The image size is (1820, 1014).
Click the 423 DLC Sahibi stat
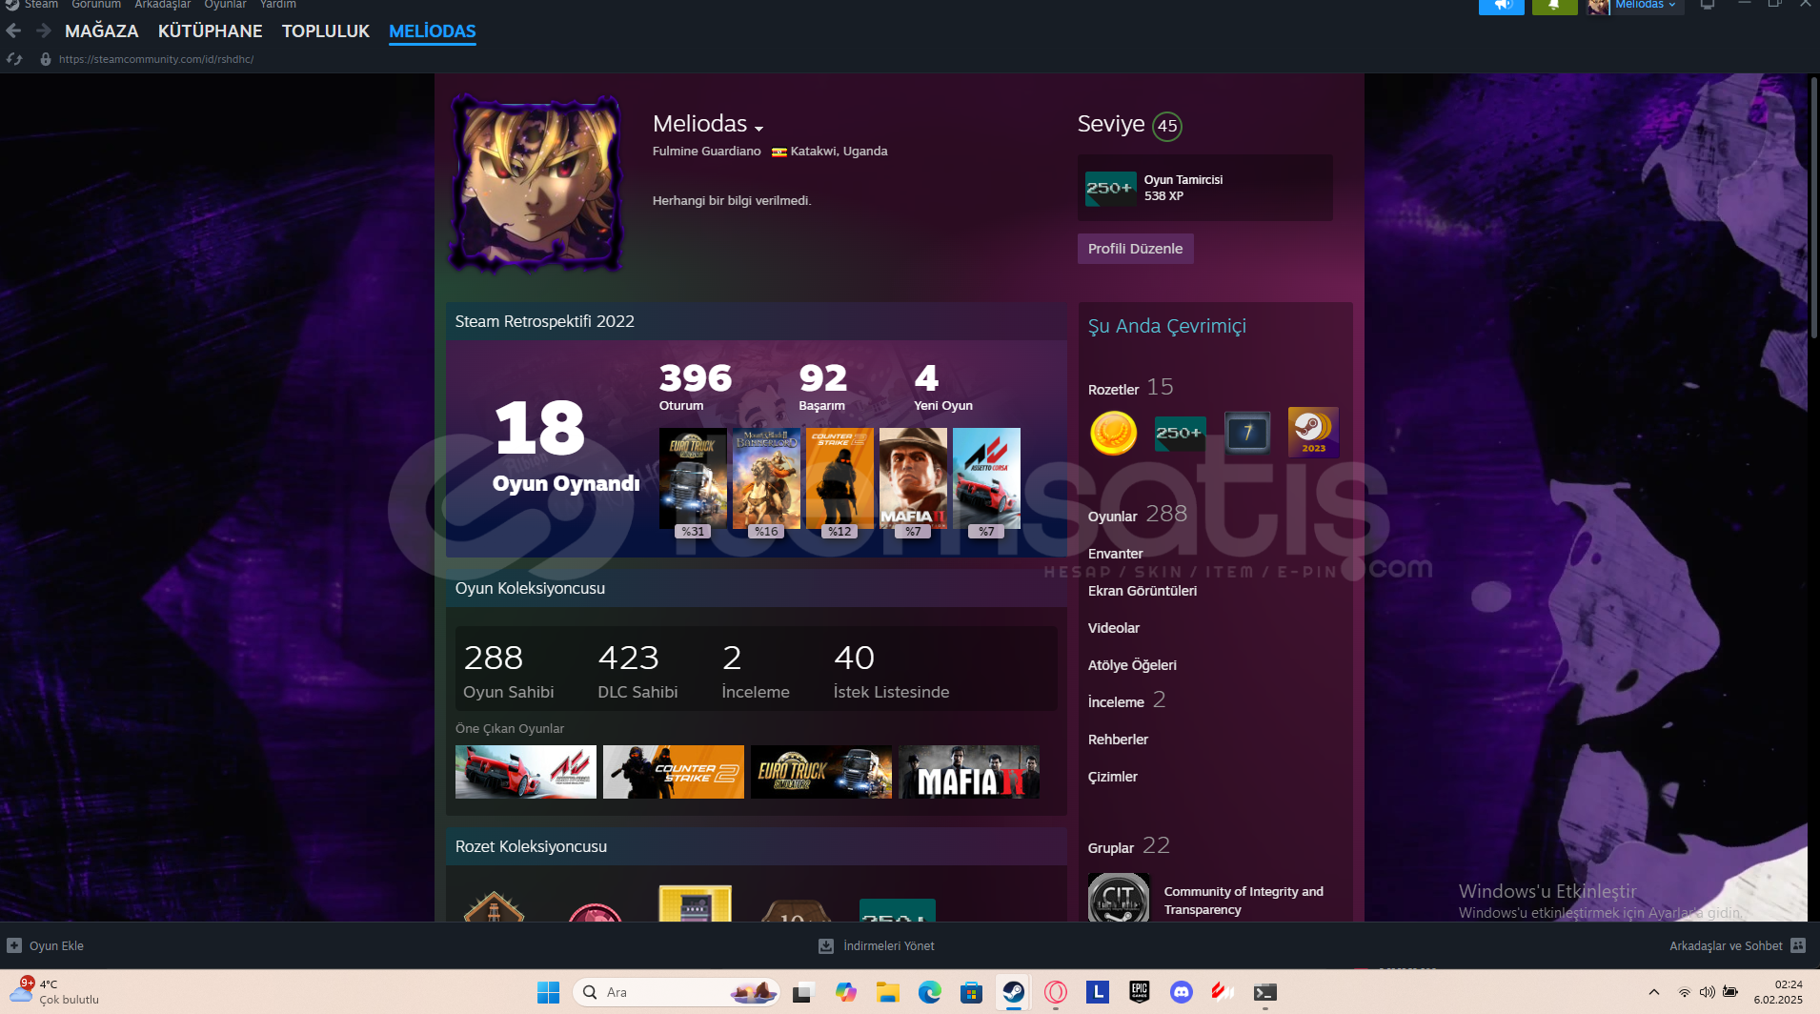(x=637, y=672)
